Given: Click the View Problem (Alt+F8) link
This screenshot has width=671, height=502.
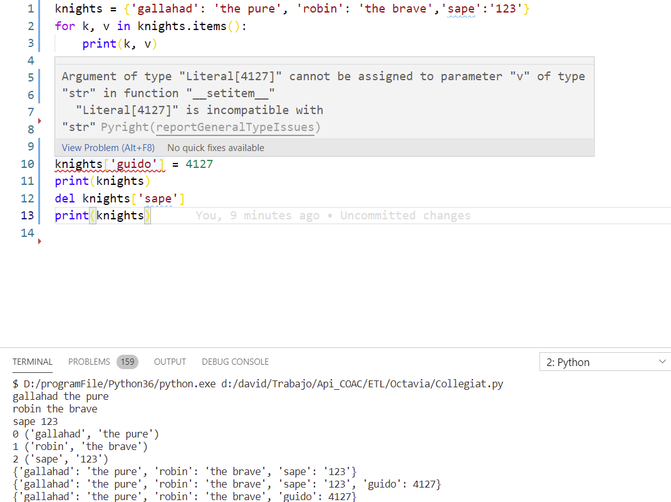Looking at the screenshot, I should (108, 147).
